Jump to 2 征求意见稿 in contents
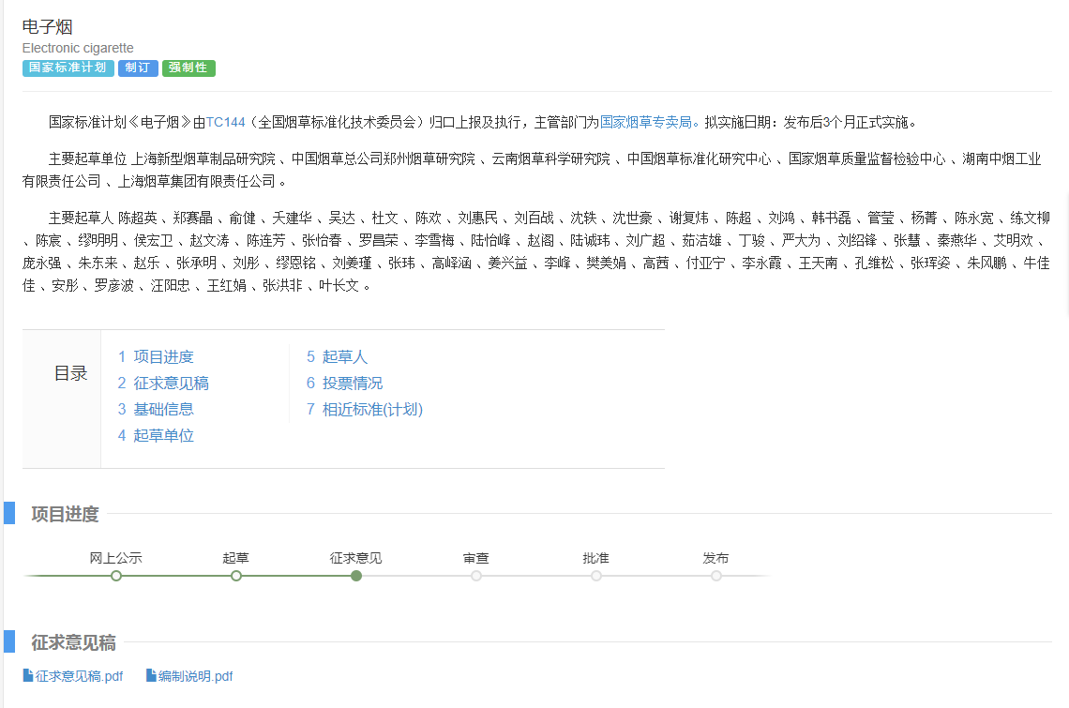 click(x=163, y=384)
